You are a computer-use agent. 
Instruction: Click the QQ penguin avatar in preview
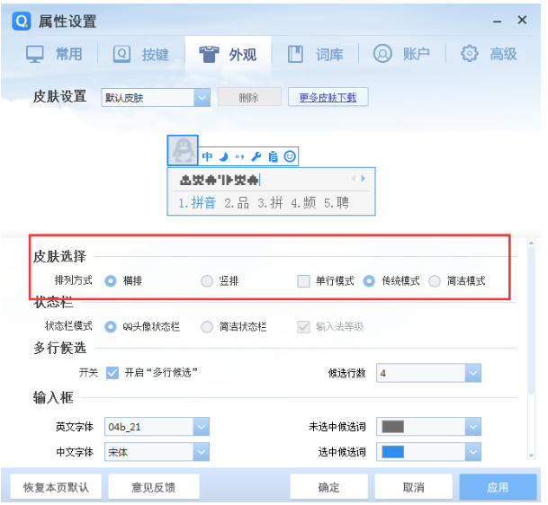[183, 150]
